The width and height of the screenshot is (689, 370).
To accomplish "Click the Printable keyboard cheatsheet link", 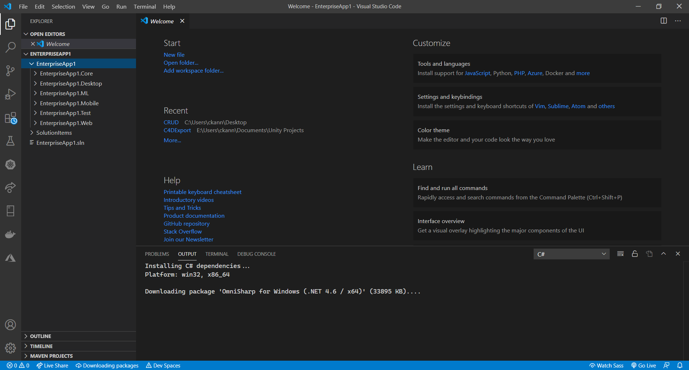I will click(x=202, y=192).
